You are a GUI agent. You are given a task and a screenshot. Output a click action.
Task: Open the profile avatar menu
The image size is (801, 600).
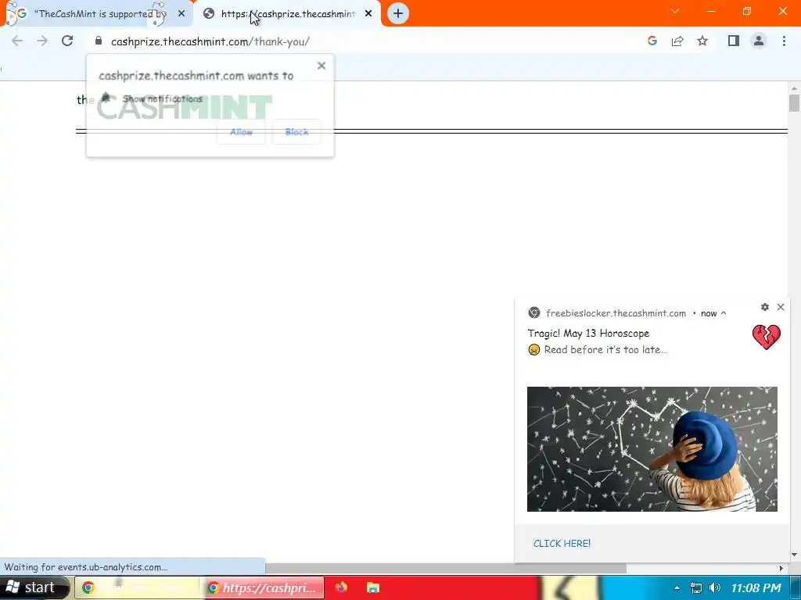click(x=759, y=41)
